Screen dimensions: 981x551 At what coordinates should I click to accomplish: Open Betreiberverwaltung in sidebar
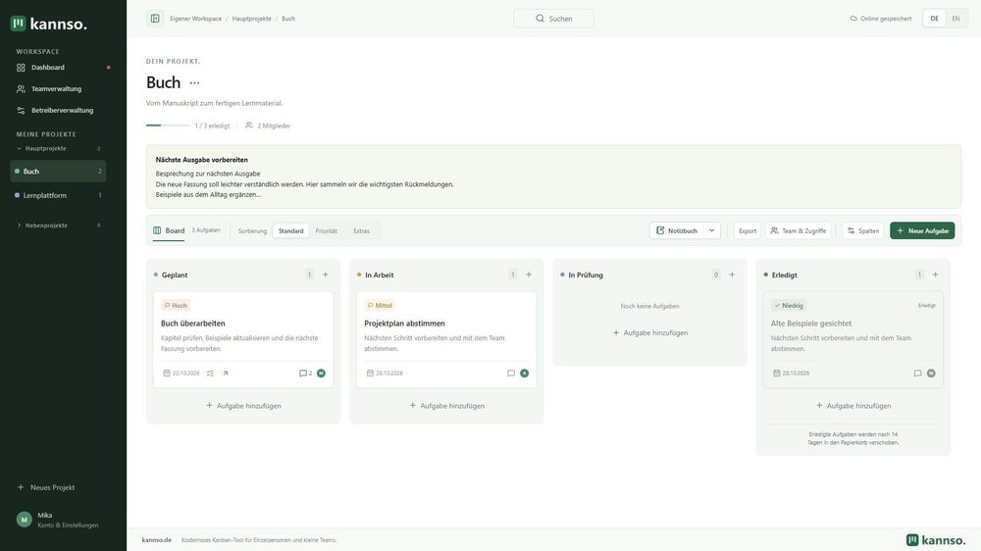61,110
